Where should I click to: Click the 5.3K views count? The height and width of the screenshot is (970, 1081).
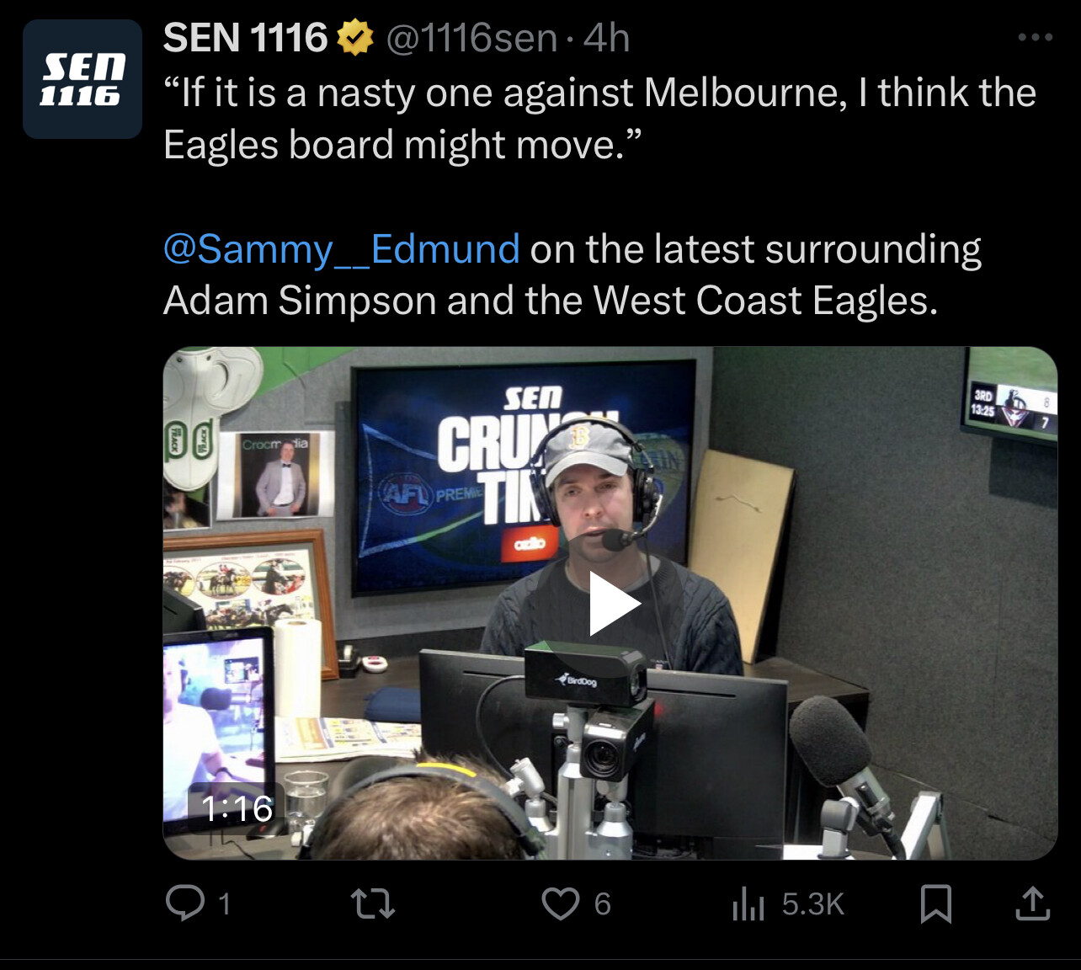812,904
